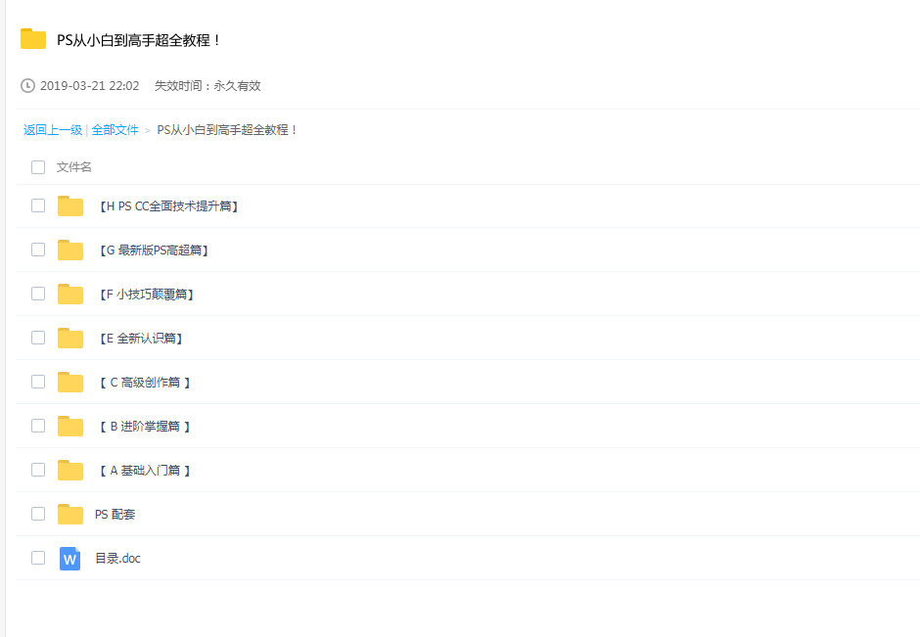This screenshot has height=637, width=920.
Task: Click the share title PS从小白到高手超全教程！
Action: 138,40
